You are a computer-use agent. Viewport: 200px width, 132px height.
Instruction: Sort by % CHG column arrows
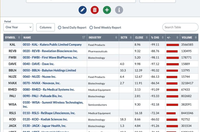(163, 37)
